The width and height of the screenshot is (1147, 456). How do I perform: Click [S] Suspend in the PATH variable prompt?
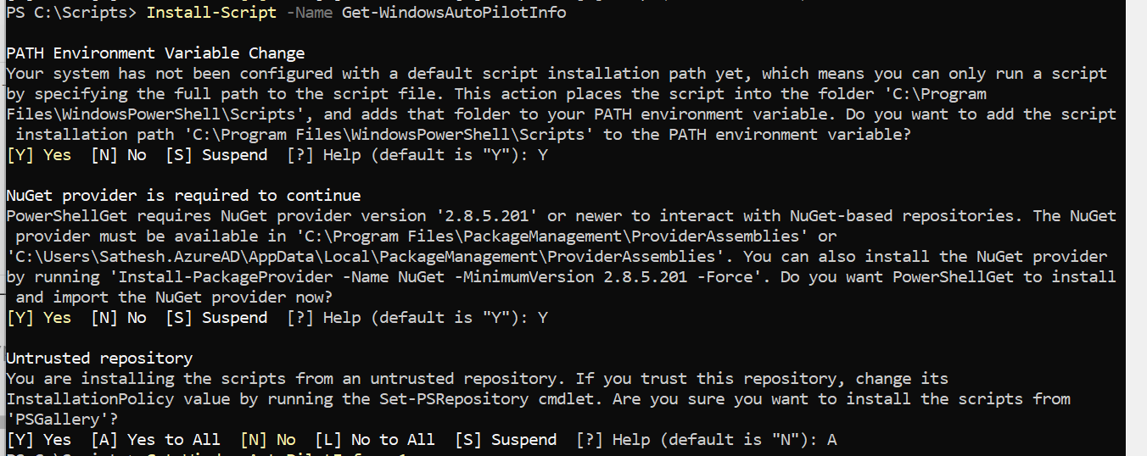[x=216, y=155]
